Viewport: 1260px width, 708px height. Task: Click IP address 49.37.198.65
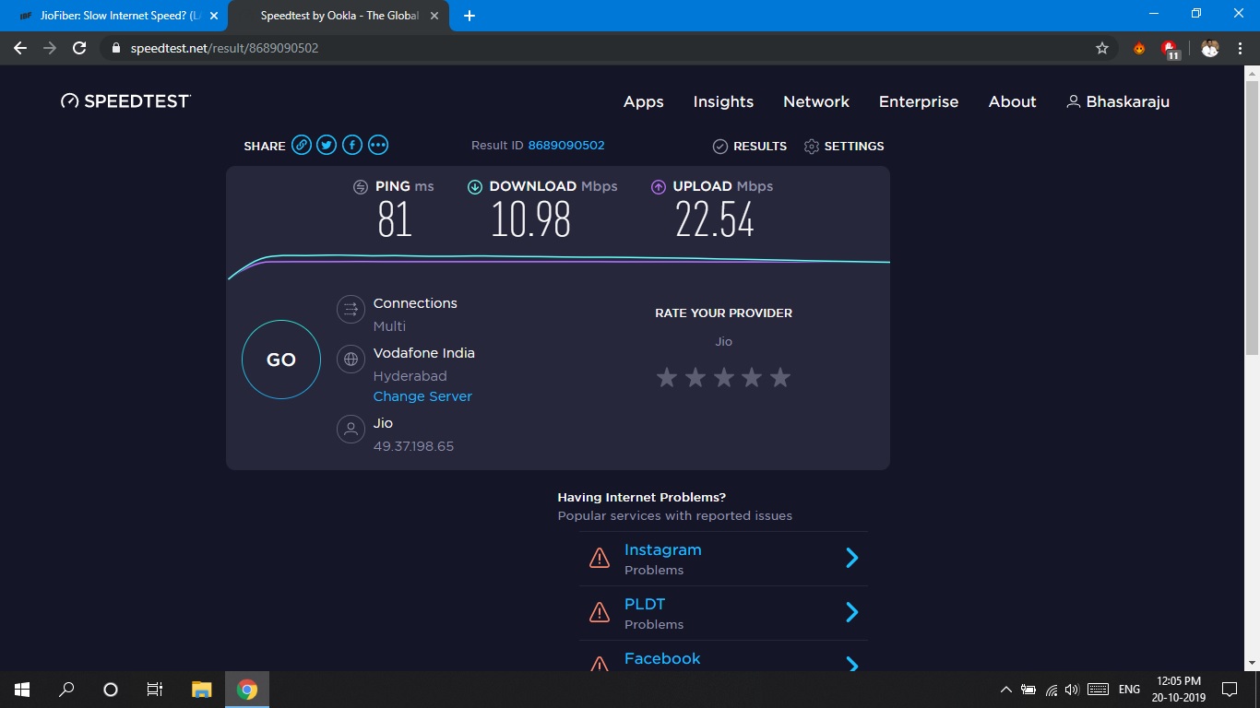413,446
